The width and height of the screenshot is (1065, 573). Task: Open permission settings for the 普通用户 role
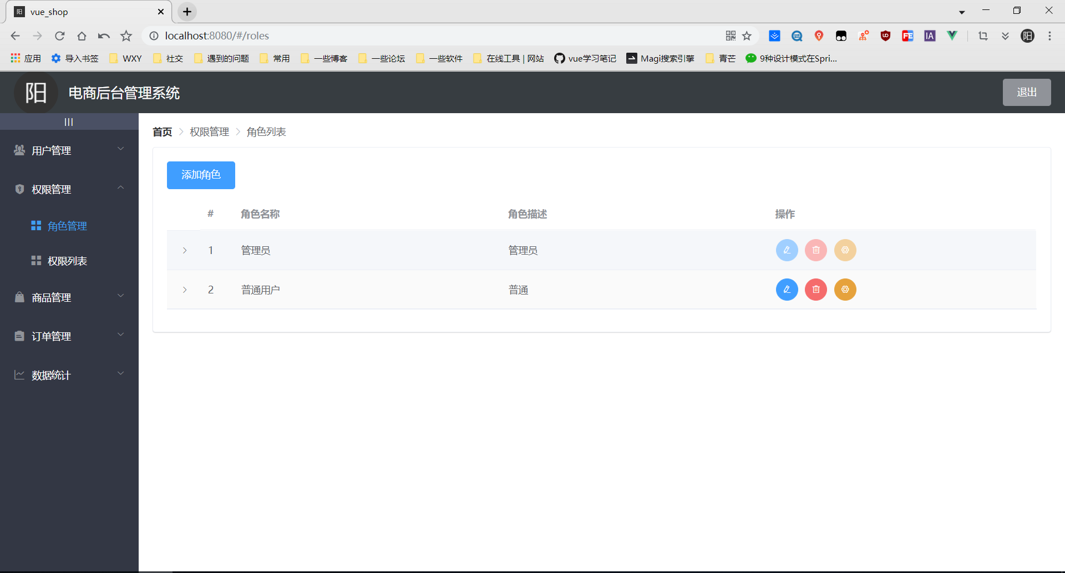pos(845,290)
